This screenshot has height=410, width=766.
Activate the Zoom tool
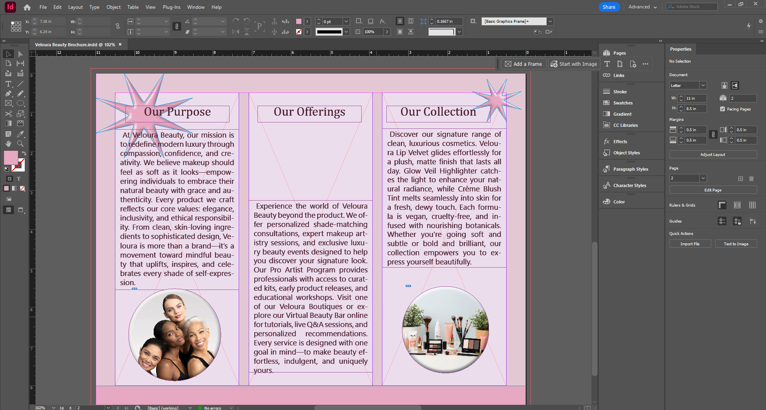(20, 144)
